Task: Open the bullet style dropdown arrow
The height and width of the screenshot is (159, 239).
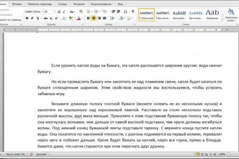Action: tap(92, 12)
